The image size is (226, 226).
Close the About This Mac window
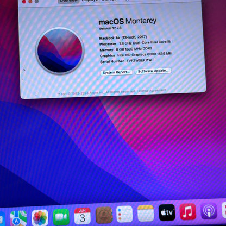tap(24, 2)
